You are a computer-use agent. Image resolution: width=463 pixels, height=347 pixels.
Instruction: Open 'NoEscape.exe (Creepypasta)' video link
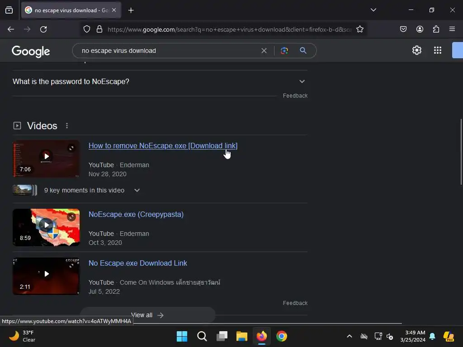point(136,214)
